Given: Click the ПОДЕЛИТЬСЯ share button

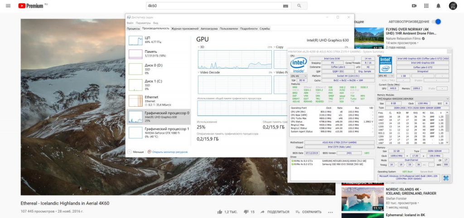Looking at the screenshot, I should tap(275, 212).
